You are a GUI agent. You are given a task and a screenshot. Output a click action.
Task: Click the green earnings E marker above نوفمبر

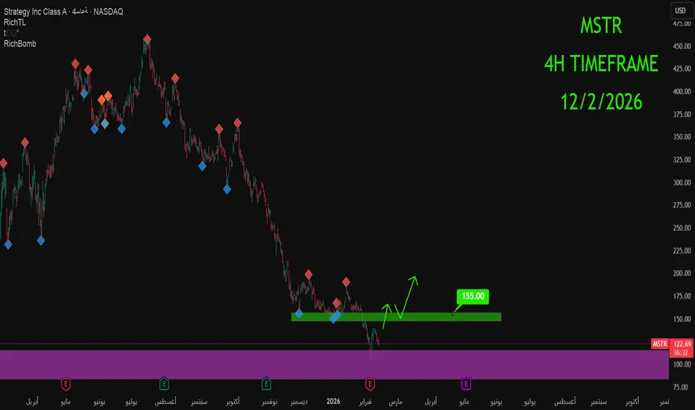point(266,384)
